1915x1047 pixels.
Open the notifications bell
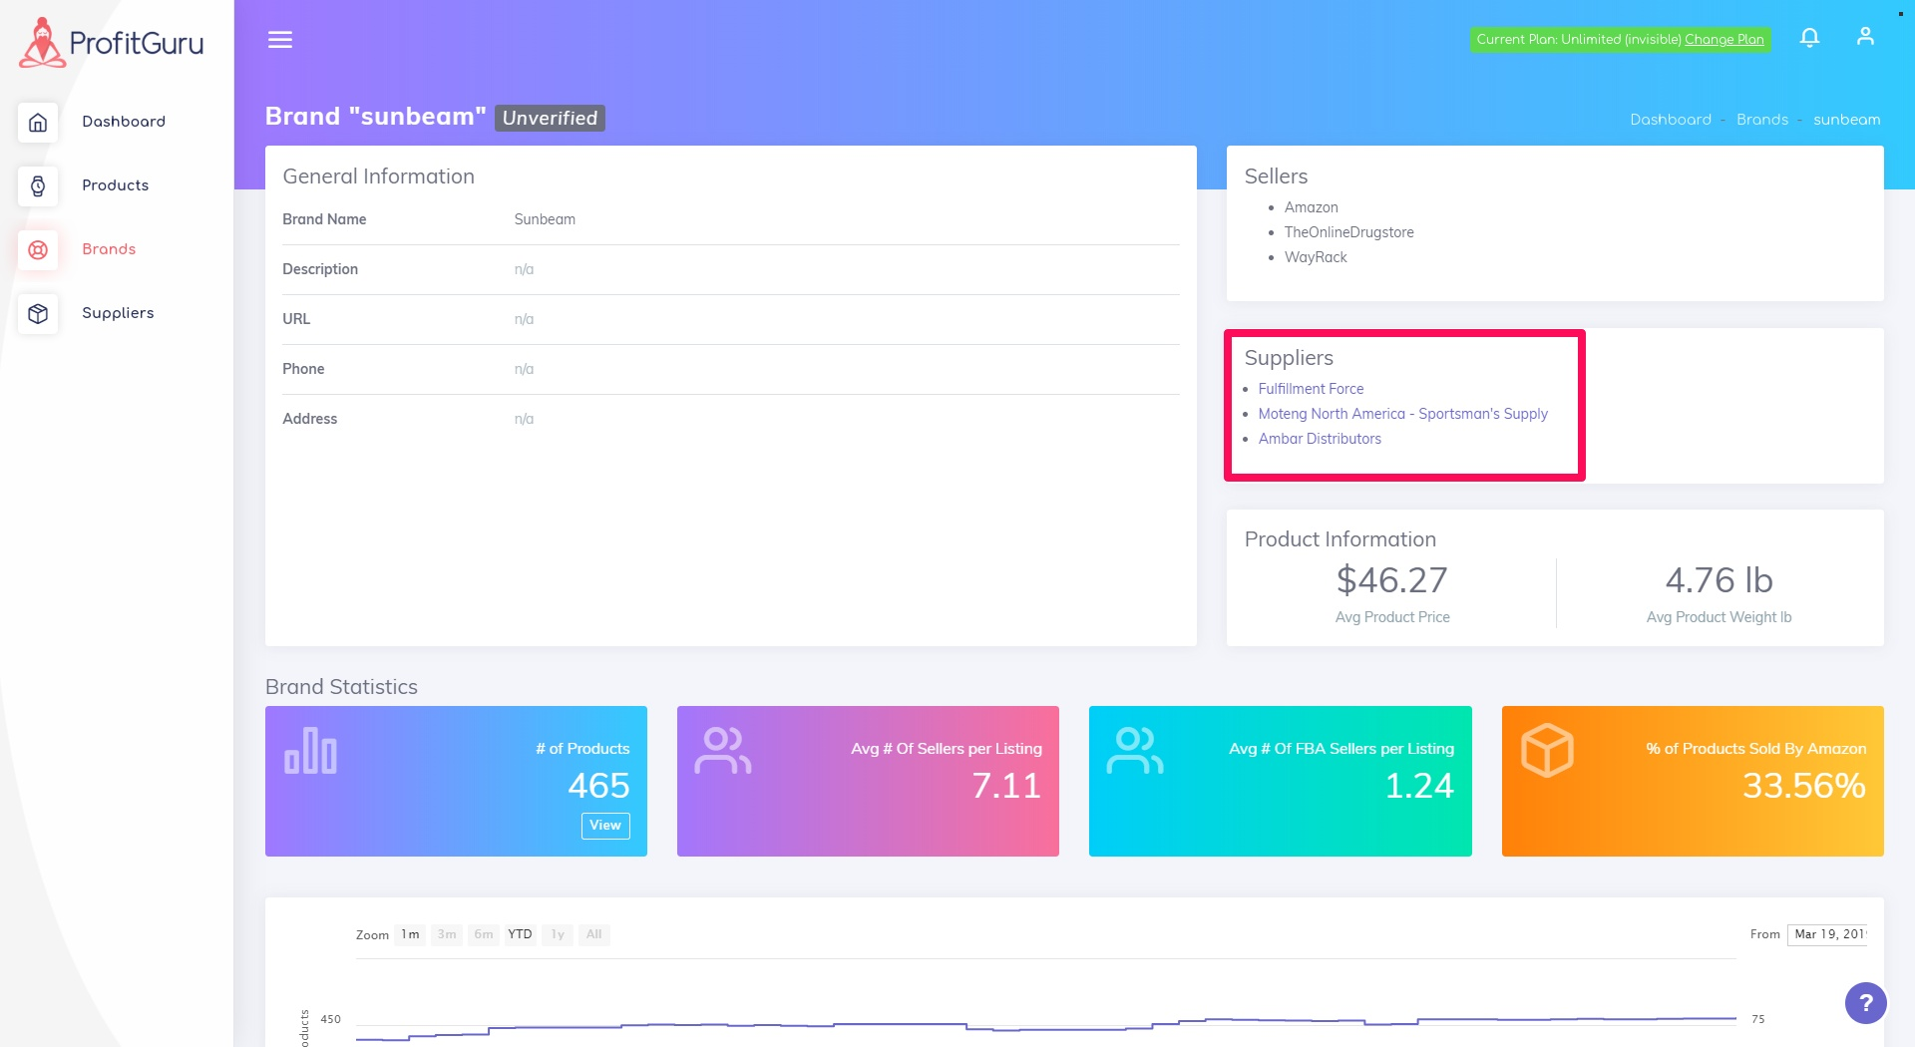pos(1809,38)
